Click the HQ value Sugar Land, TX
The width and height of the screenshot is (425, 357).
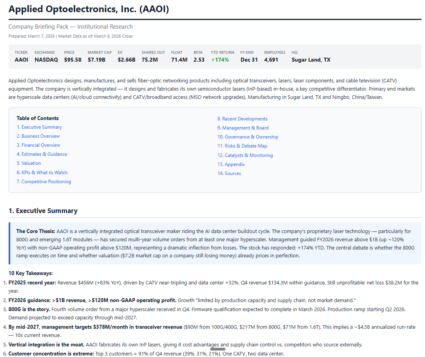[x=311, y=60]
